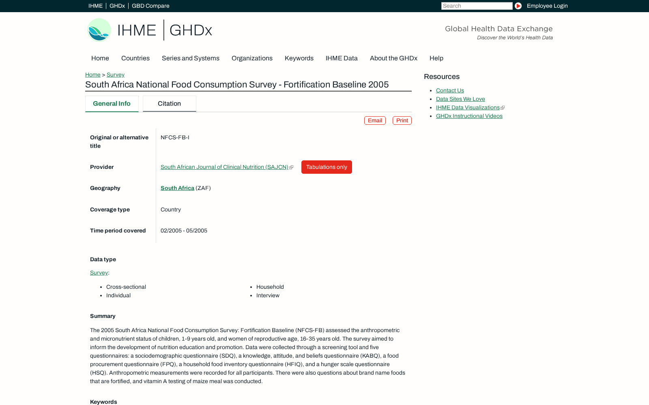This screenshot has width=649, height=405.
Task: Open the Keywords menu item
Action: [299, 58]
